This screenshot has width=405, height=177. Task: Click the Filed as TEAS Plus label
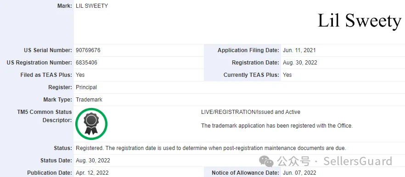point(46,75)
